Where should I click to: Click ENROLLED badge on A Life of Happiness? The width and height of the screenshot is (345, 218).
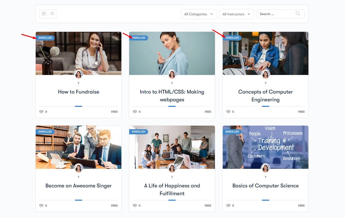[138, 132]
